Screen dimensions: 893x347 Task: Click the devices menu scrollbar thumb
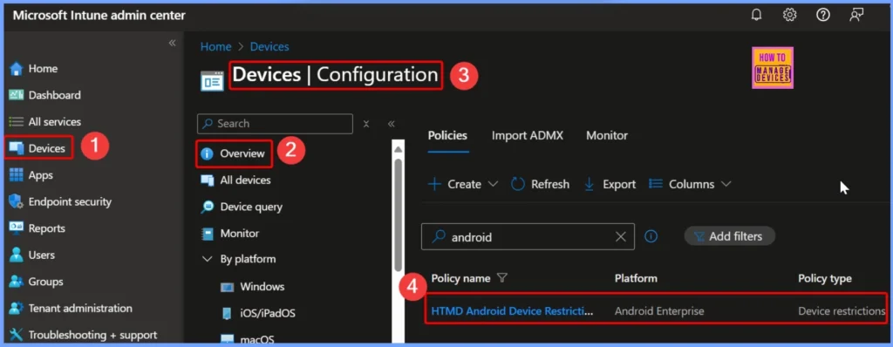[x=398, y=215]
